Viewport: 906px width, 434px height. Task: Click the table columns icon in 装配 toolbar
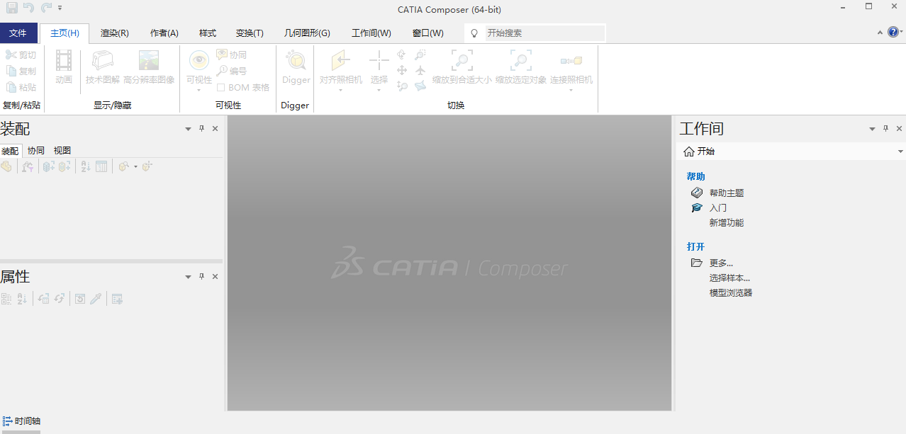[101, 166]
